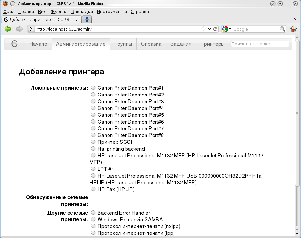
Task: Select Canon Priter Daemon Port#4
Action: click(93, 108)
